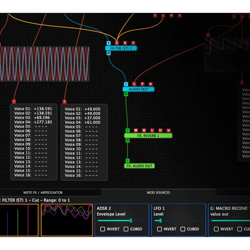Click the lowercase w port after H on FX: REVERB 1
250x250 pixels.
point(169,130)
